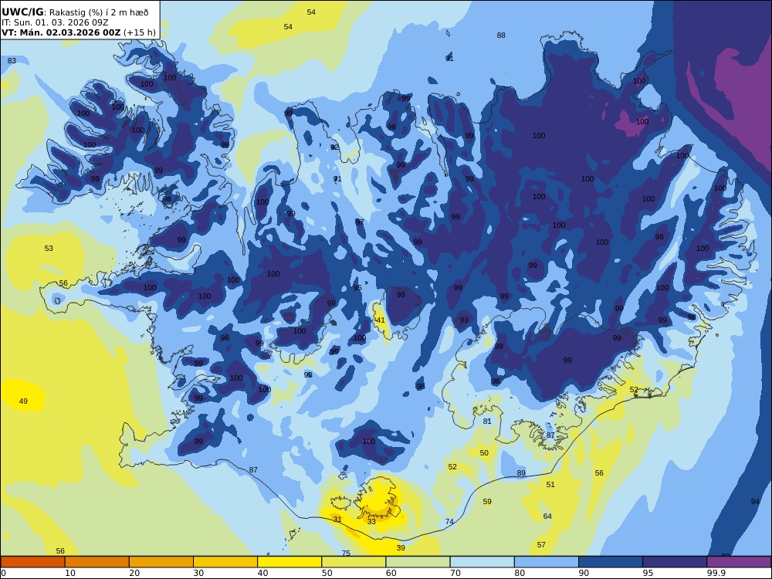Select the 97 value map label

(360, 222)
